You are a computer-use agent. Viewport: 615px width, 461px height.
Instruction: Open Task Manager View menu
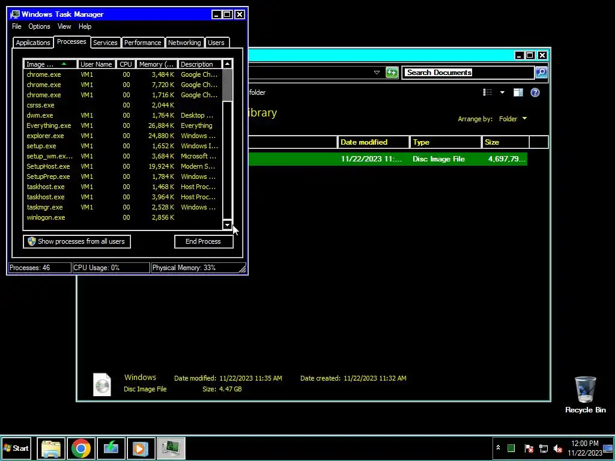(x=64, y=26)
